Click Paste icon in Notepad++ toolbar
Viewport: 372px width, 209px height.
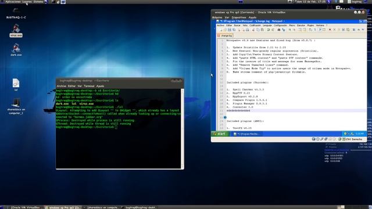pyautogui.click(x=262, y=30)
